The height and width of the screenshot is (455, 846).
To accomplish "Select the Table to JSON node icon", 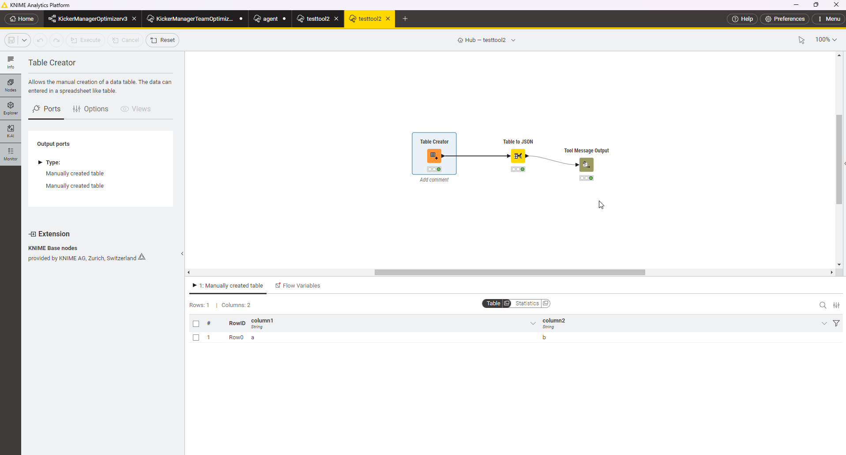I will click(x=518, y=156).
